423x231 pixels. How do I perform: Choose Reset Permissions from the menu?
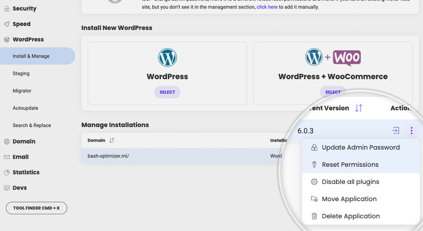[361, 165]
